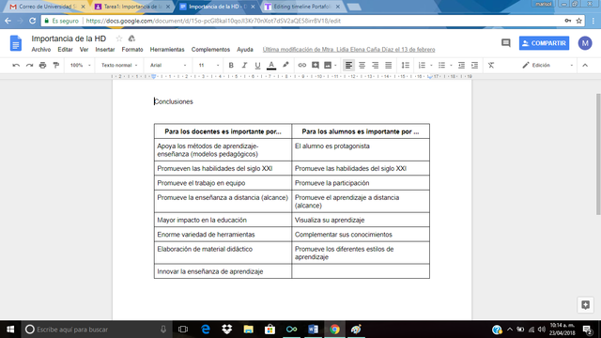Switch to the Correo de Universidad tab
This screenshot has width=601, height=338.
(x=47, y=7)
